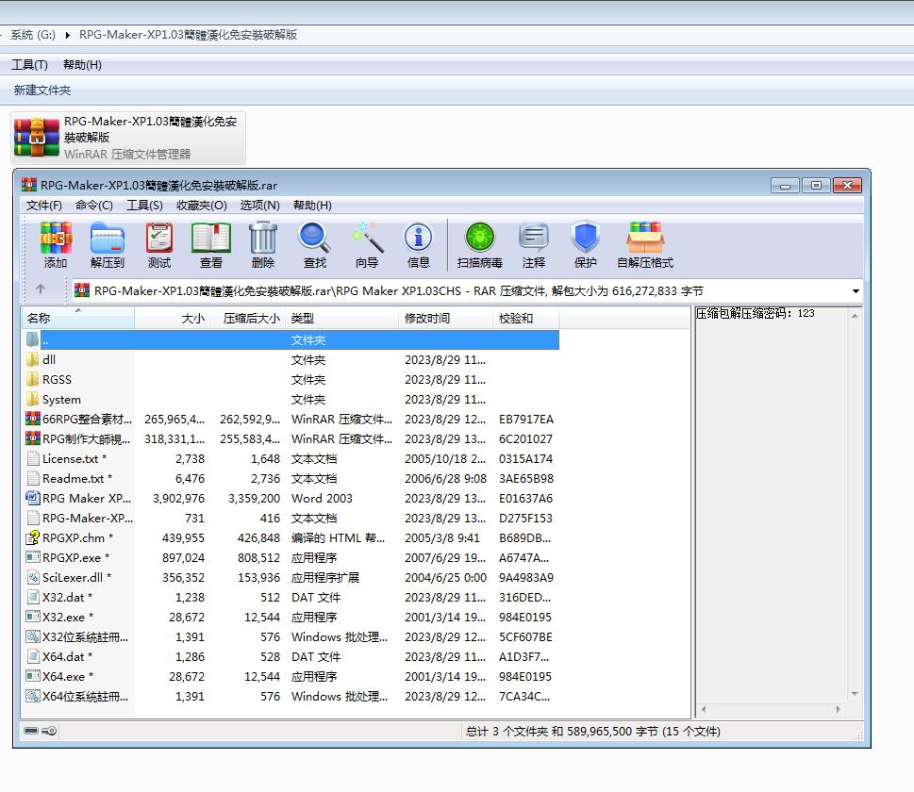Click the 解压到 (Extract to) icon
The width and height of the screenshot is (914, 792).
tap(108, 245)
